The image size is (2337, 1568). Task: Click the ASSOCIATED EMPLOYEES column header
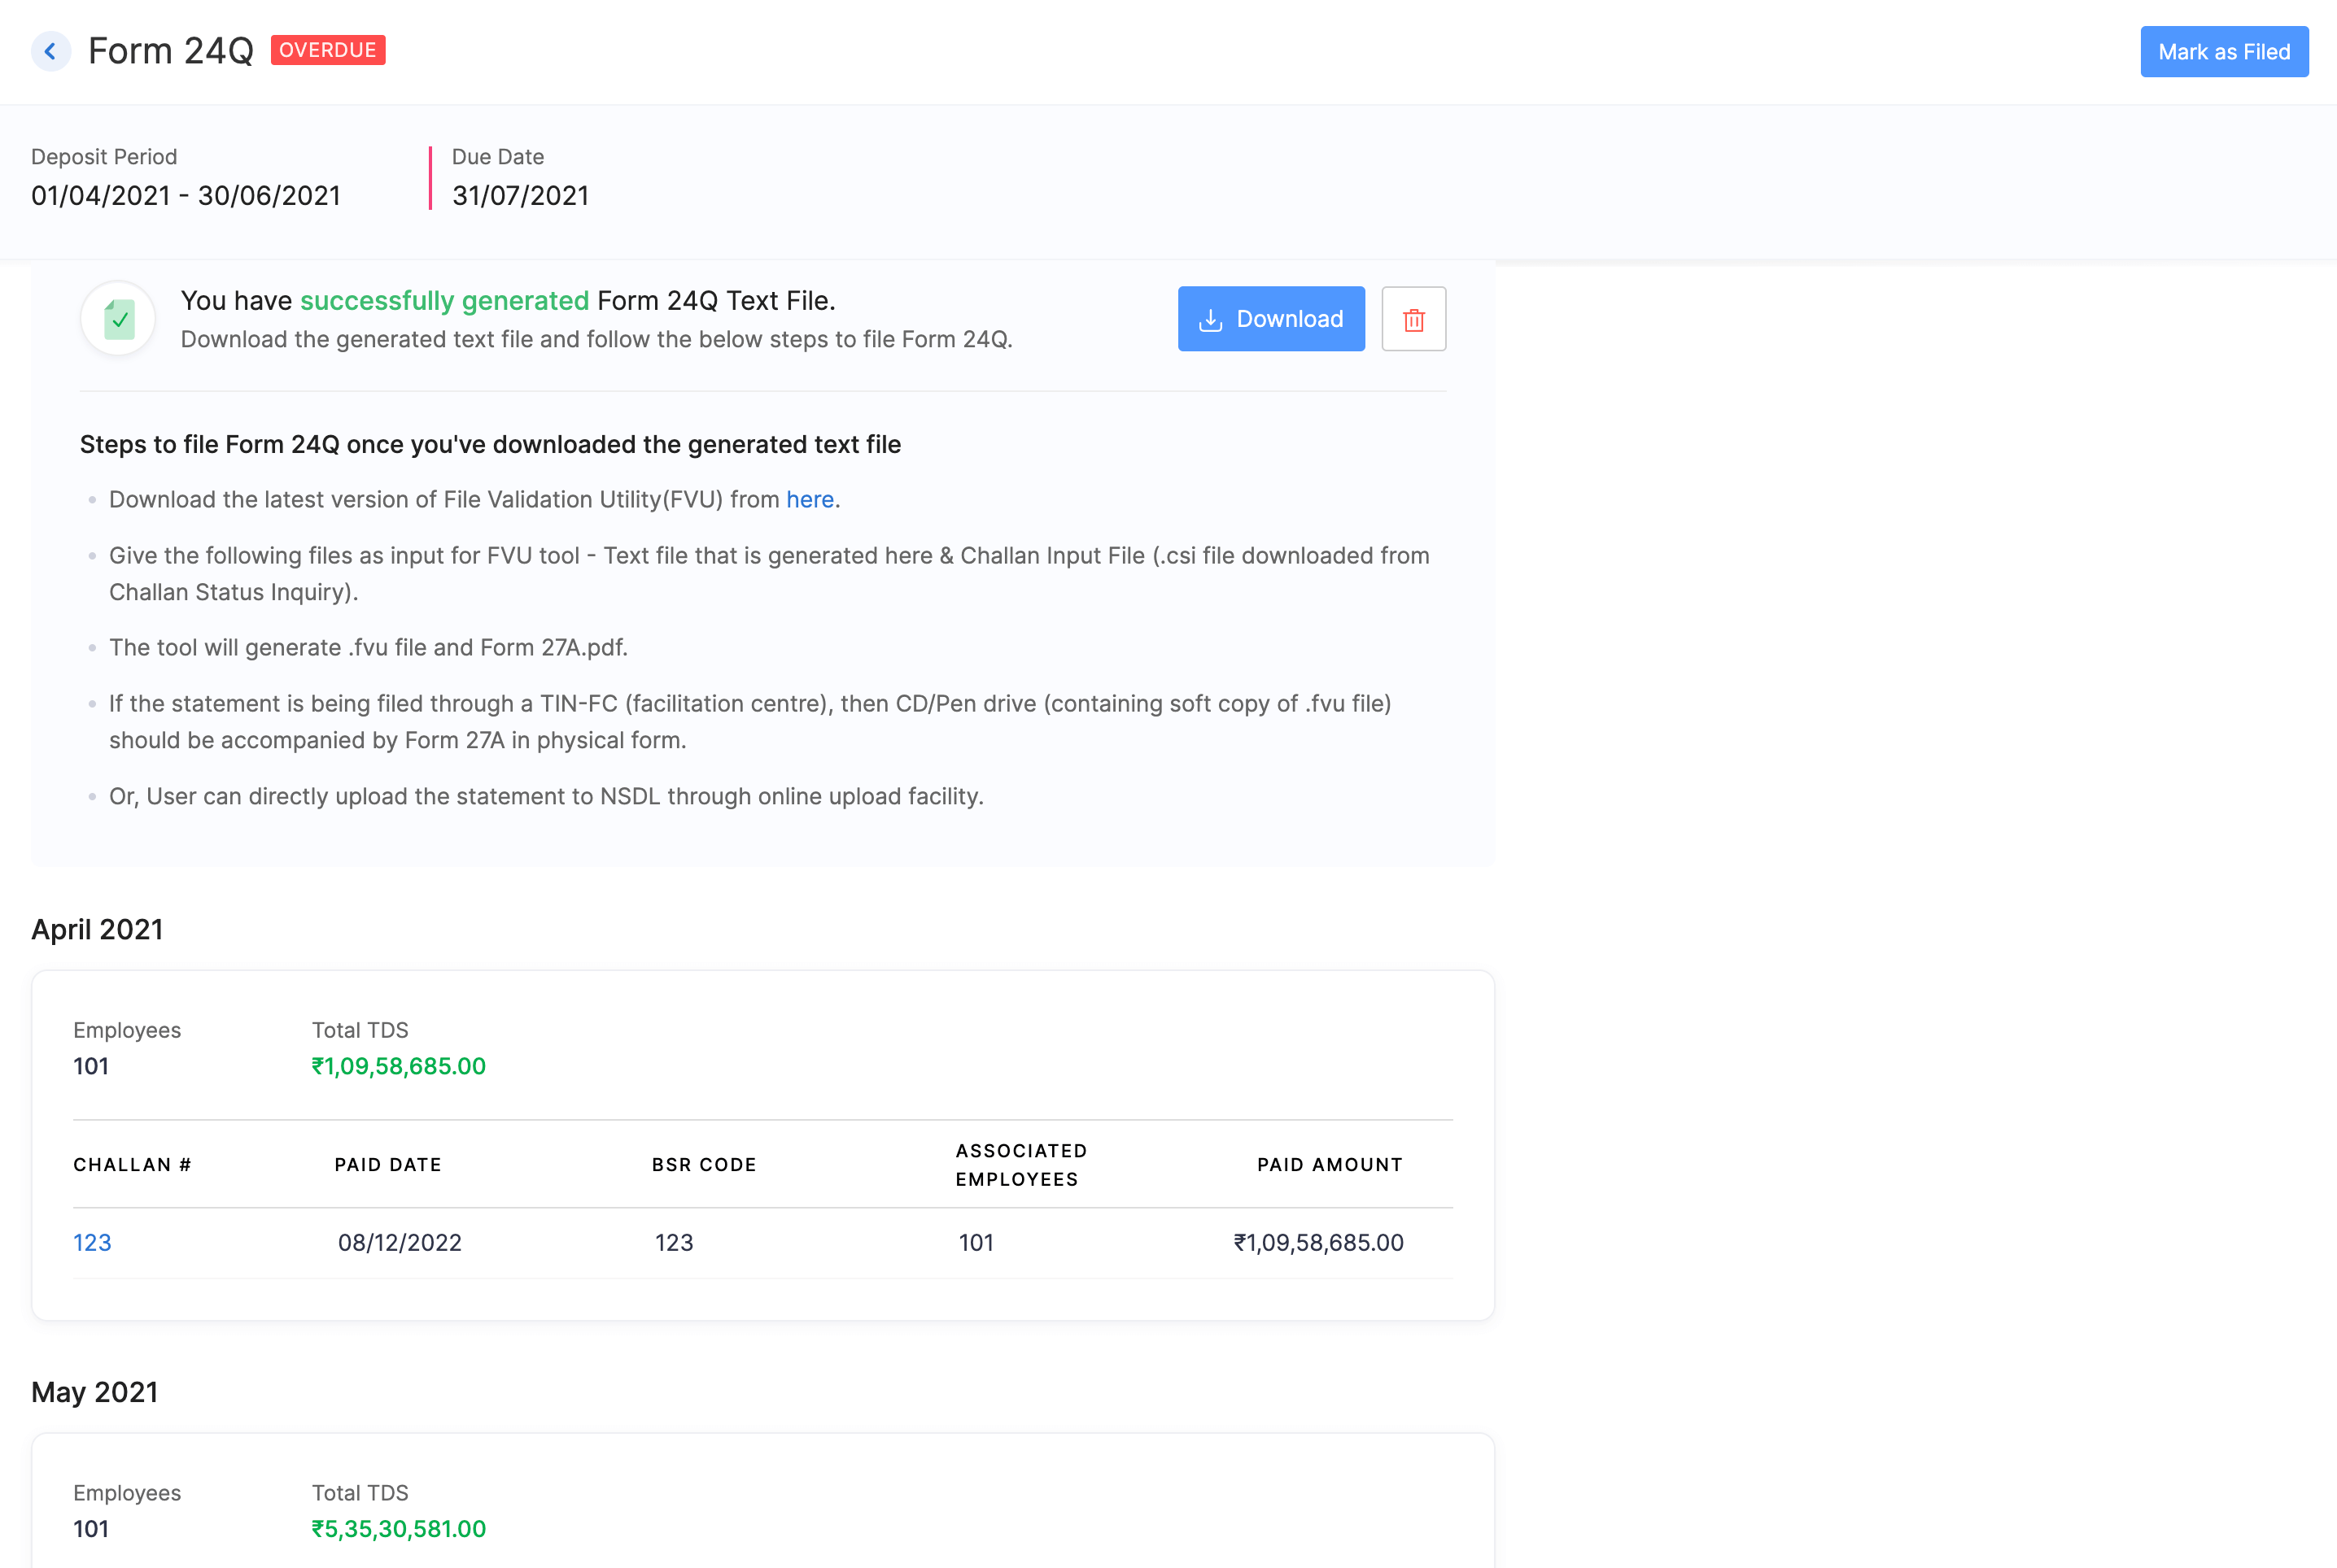click(x=1020, y=1165)
